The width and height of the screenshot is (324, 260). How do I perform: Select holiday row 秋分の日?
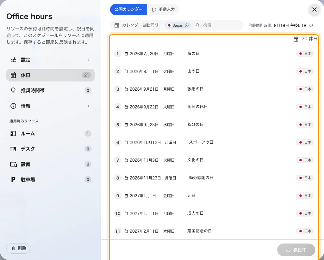(x=214, y=125)
